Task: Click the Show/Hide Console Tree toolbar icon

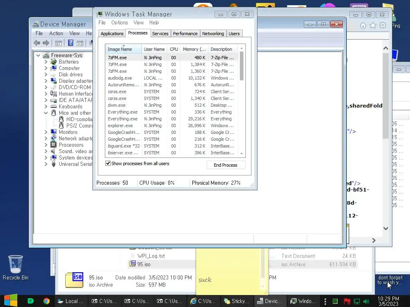Action: tap(58, 43)
